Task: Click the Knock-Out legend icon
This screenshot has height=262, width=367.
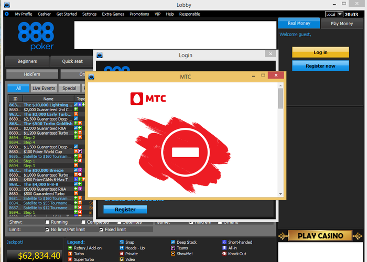Action: [224, 254]
